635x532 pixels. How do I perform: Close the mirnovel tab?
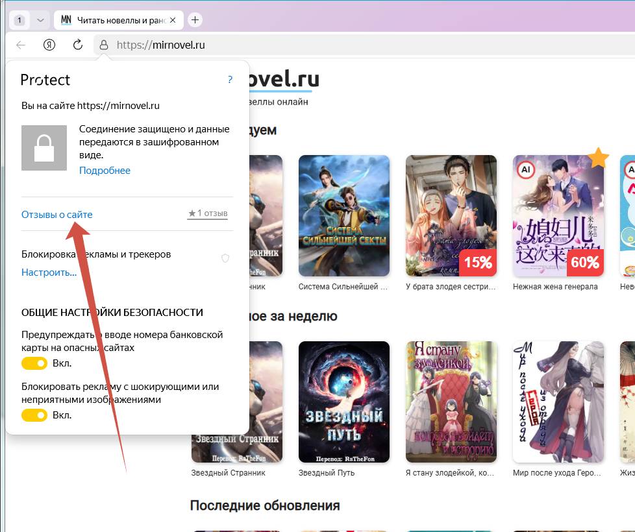(173, 20)
